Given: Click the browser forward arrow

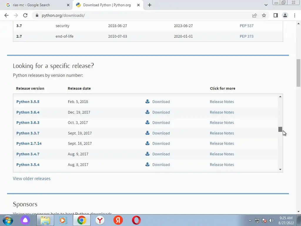Looking at the screenshot, I should (x=16, y=15).
